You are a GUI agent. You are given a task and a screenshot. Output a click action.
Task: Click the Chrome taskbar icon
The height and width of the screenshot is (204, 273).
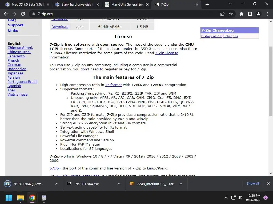(x=32, y=198)
